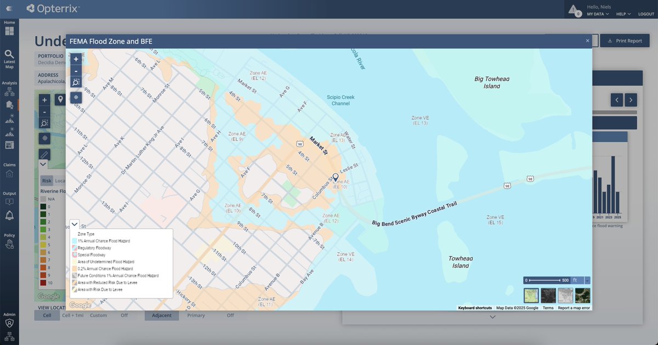This screenshot has height=345, width=658.
Task: Open the Analysis table panel icon in sidebar
Action: [x=9, y=145]
